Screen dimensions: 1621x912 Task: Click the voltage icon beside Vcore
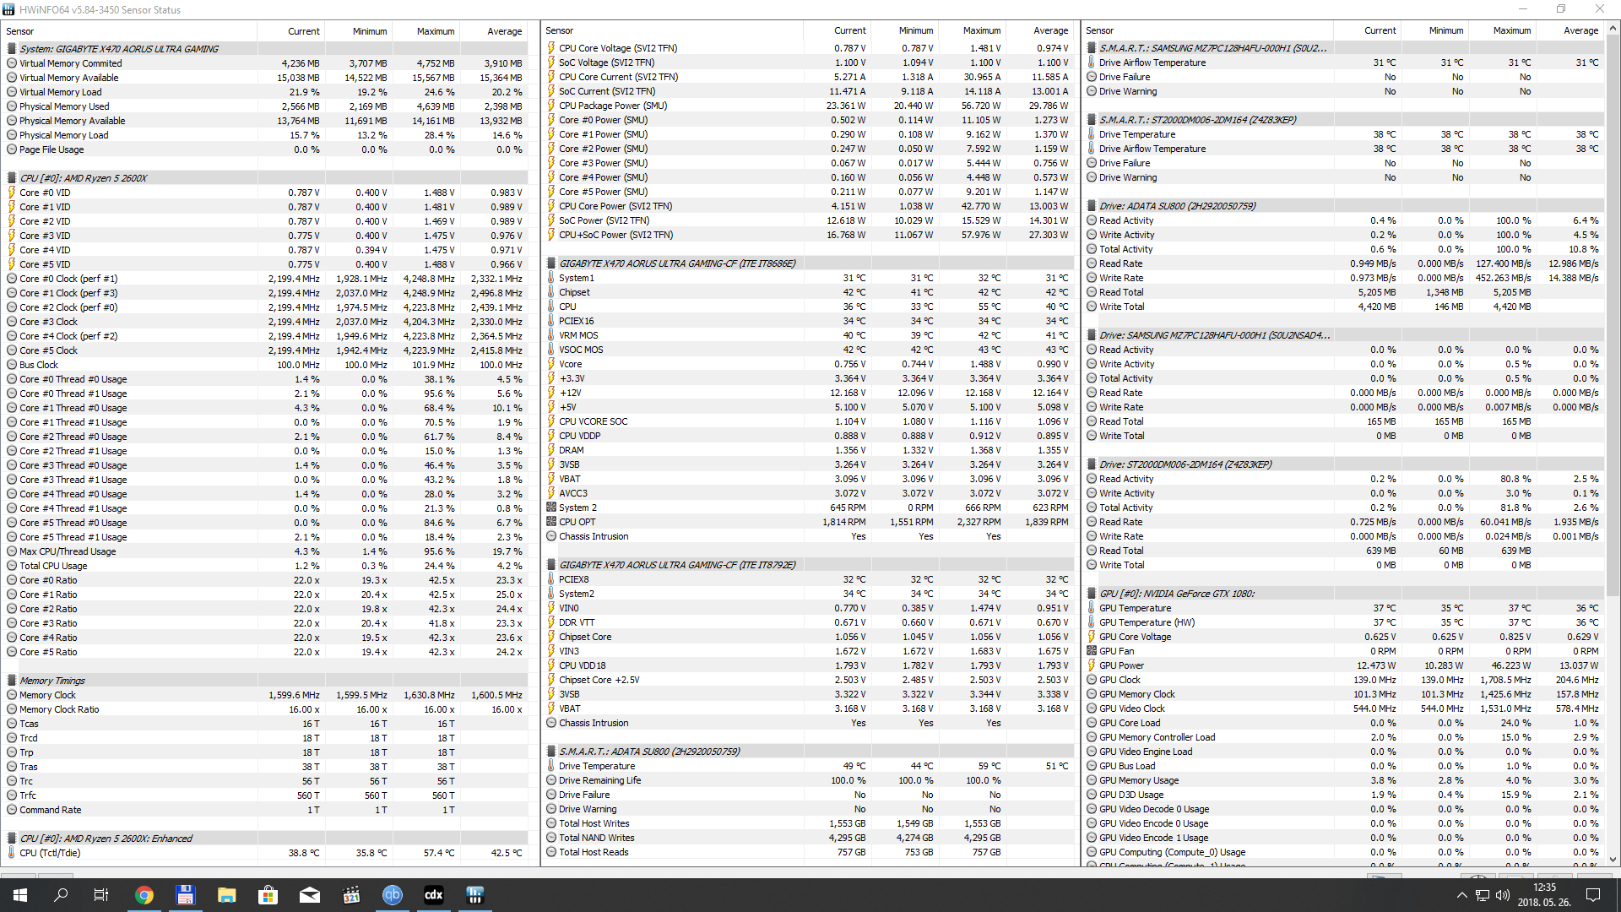pyautogui.click(x=551, y=364)
